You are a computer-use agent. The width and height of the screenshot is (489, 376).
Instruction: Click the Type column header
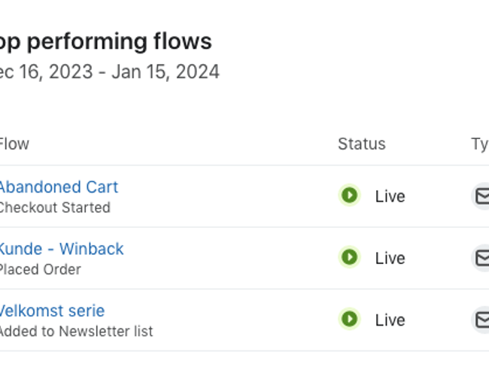480,144
